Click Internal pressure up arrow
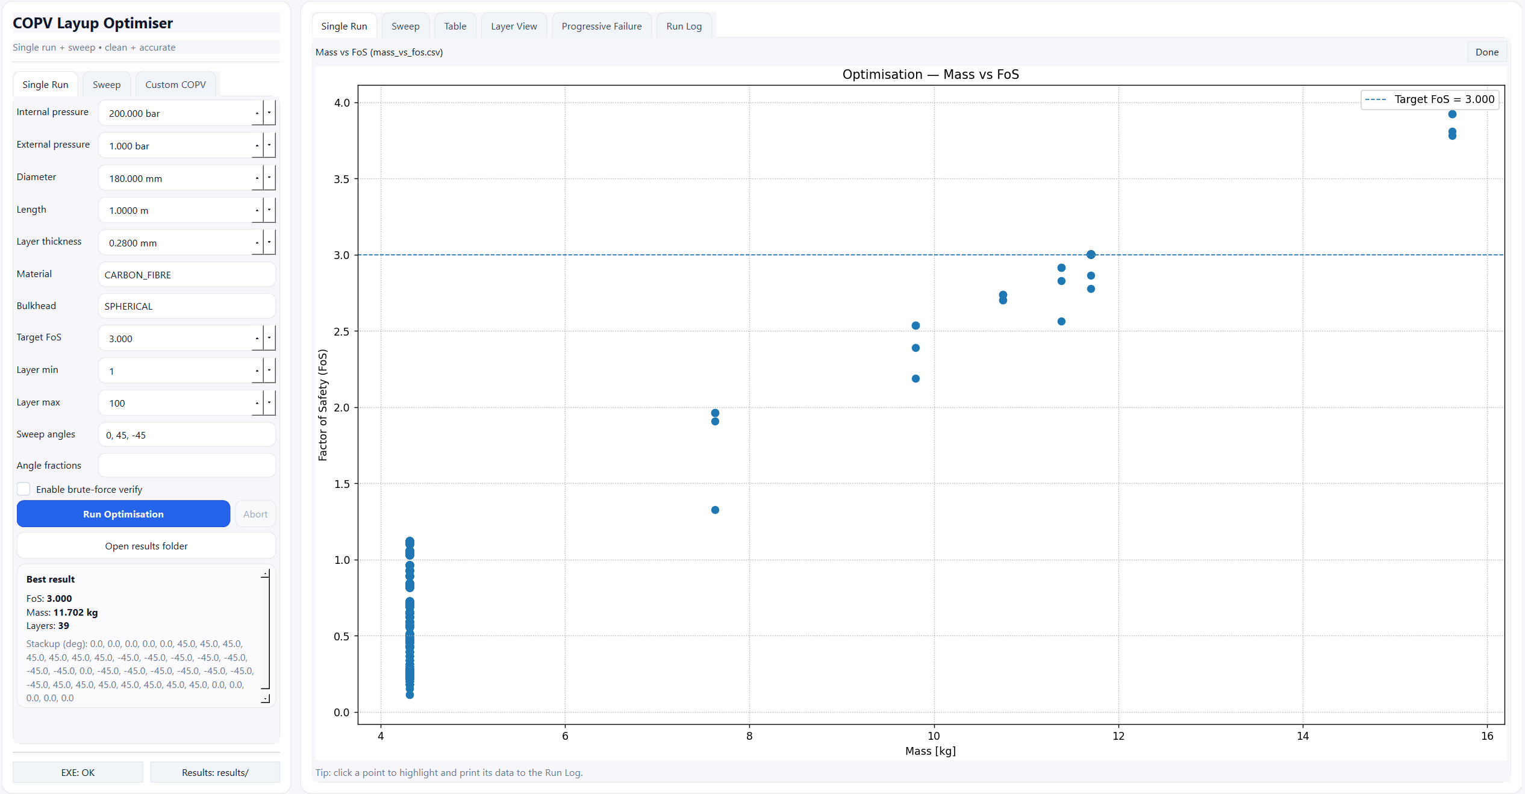Screen dimensions: 1525x794 pyautogui.click(x=257, y=113)
